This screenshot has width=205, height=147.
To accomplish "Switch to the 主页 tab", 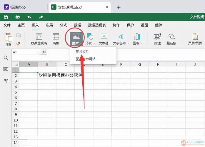I will point(21,25).
